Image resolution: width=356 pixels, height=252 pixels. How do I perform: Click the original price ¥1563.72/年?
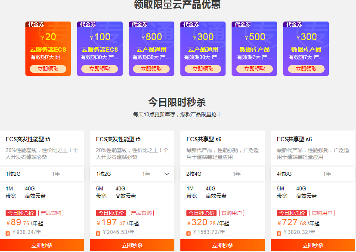click(209, 232)
